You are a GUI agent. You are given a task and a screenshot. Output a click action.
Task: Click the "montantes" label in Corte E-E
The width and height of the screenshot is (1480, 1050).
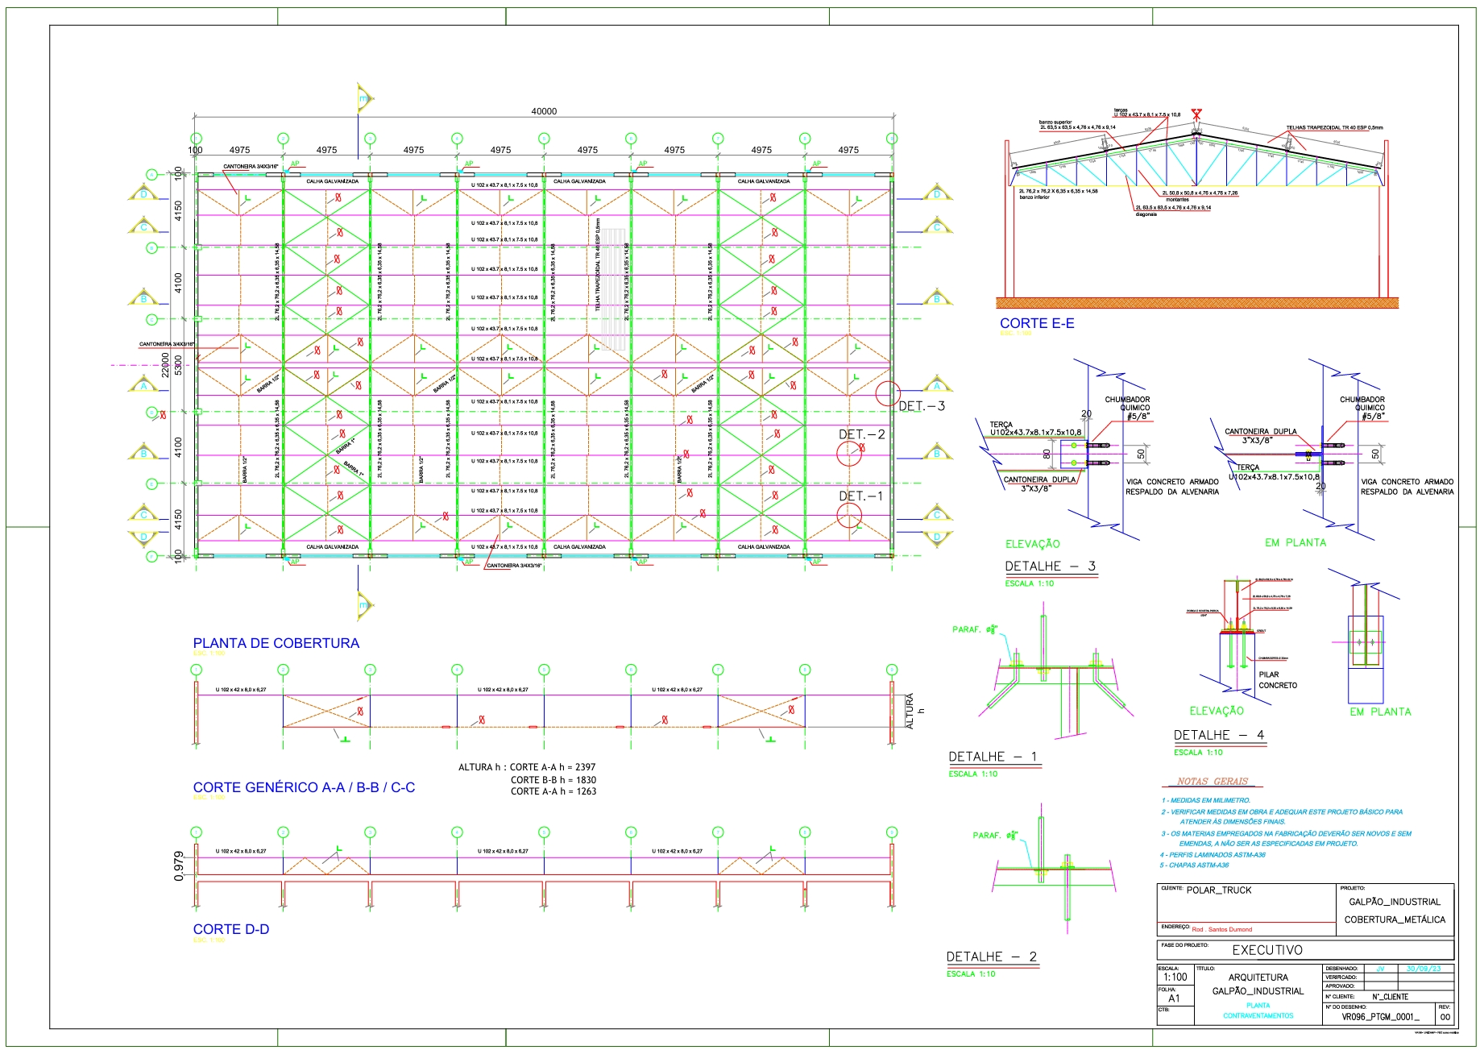[1177, 200]
